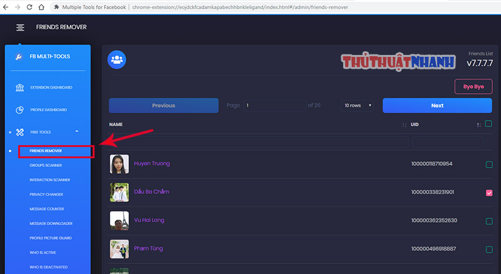Click the Free Tools crossed-tools icon
The image size is (501, 274).
(x=20, y=132)
